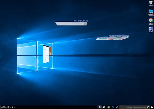Click the T3Desk 2019 window title label

pos(81,21)
